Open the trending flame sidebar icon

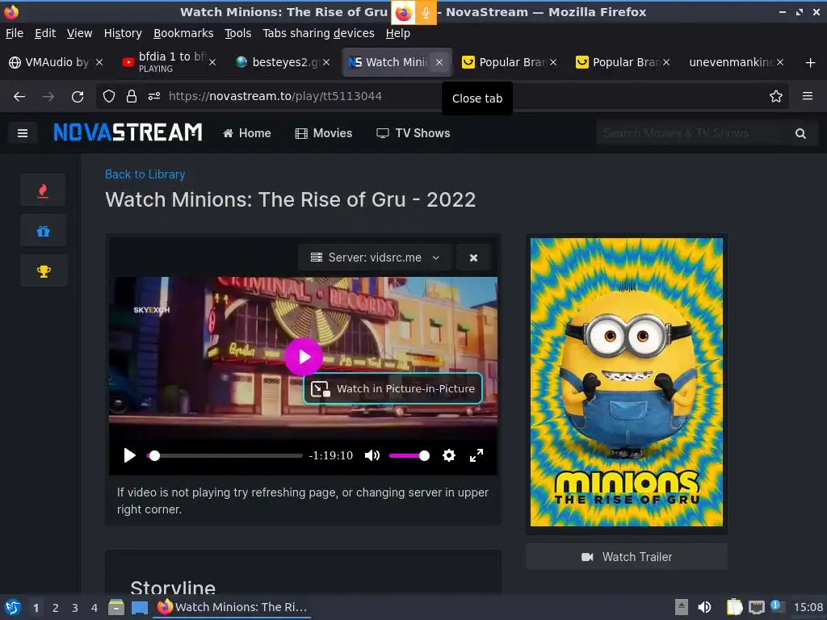pyautogui.click(x=44, y=190)
